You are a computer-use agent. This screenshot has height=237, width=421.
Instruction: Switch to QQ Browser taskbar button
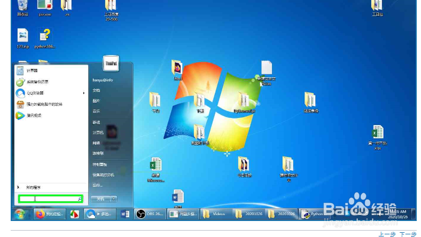(99, 214)
